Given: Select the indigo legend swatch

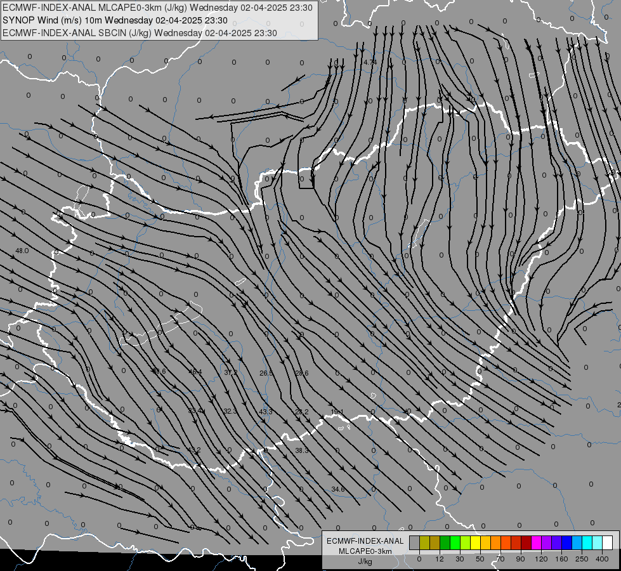Looking at the screenshot, I should coord(556,543).
